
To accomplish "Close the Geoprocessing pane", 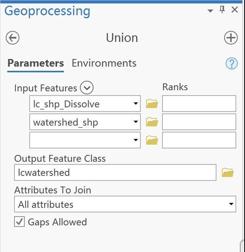I will [x=235, y=10].
